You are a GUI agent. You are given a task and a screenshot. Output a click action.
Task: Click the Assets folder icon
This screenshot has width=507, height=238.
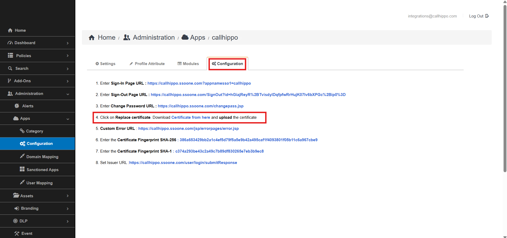pyautogui.click(x=16, y=195)
